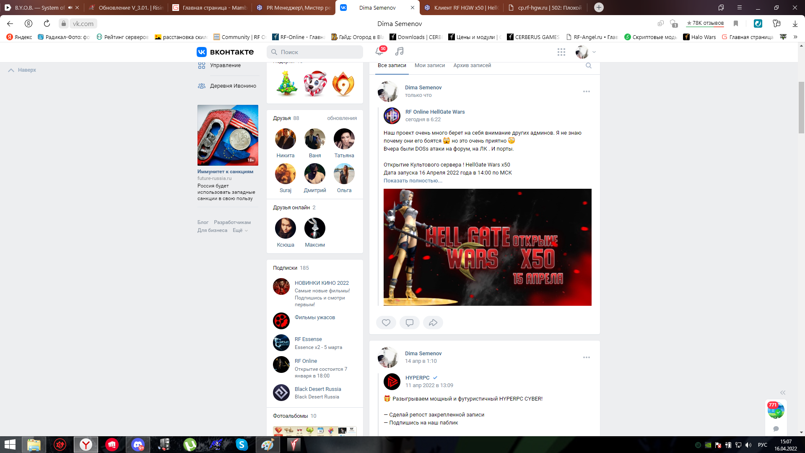Share the HellGate Wars post
Viewport: 805px width, 453px height.
(433, 323)
